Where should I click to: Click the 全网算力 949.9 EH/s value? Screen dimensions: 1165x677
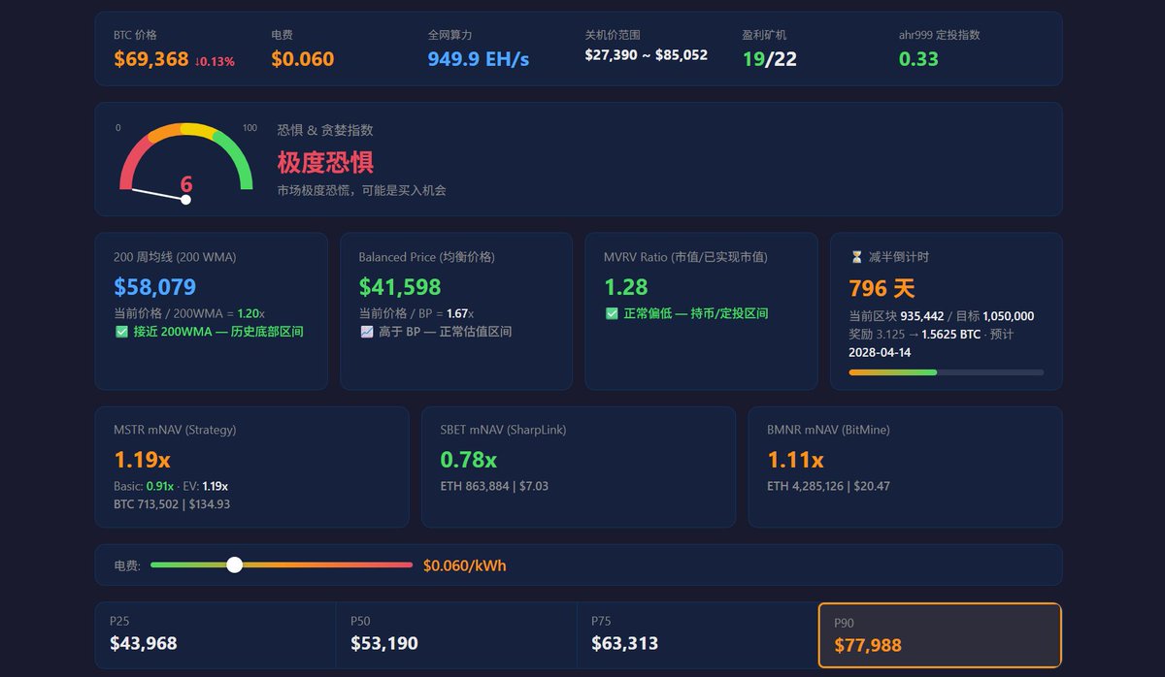pyautogui.click(x=478, y=59)
